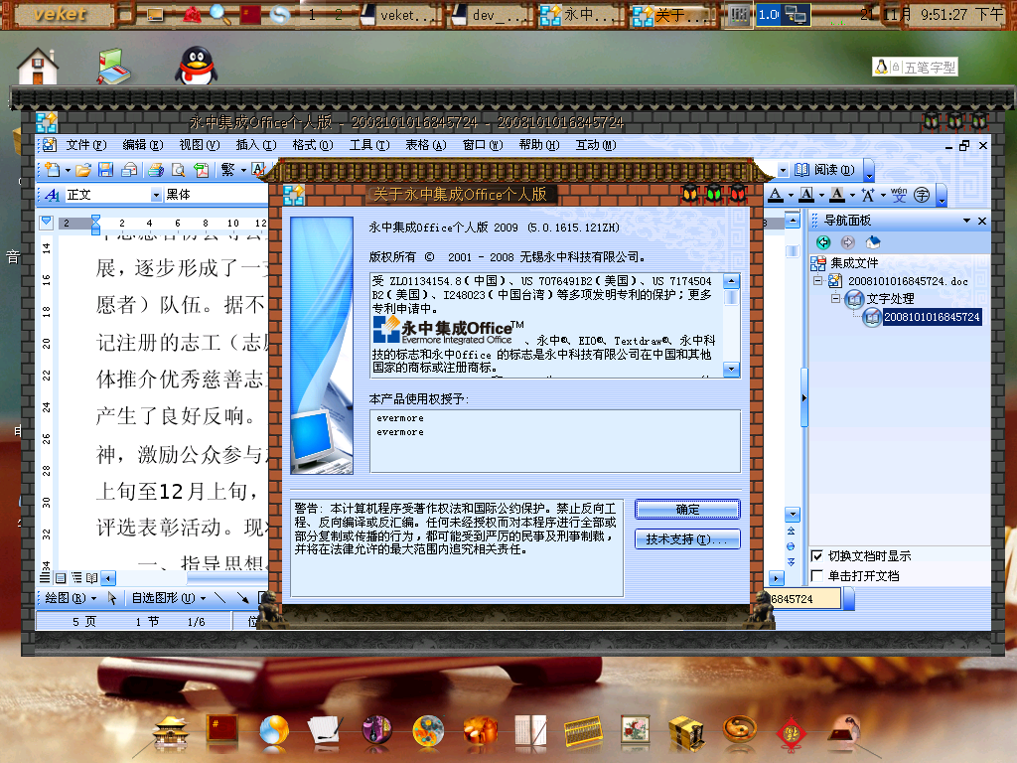Image resolution: width=1017 pixels, height=763 pixels.
Task: Switch to page layout view icon
Action: click(x=61, y=577)
